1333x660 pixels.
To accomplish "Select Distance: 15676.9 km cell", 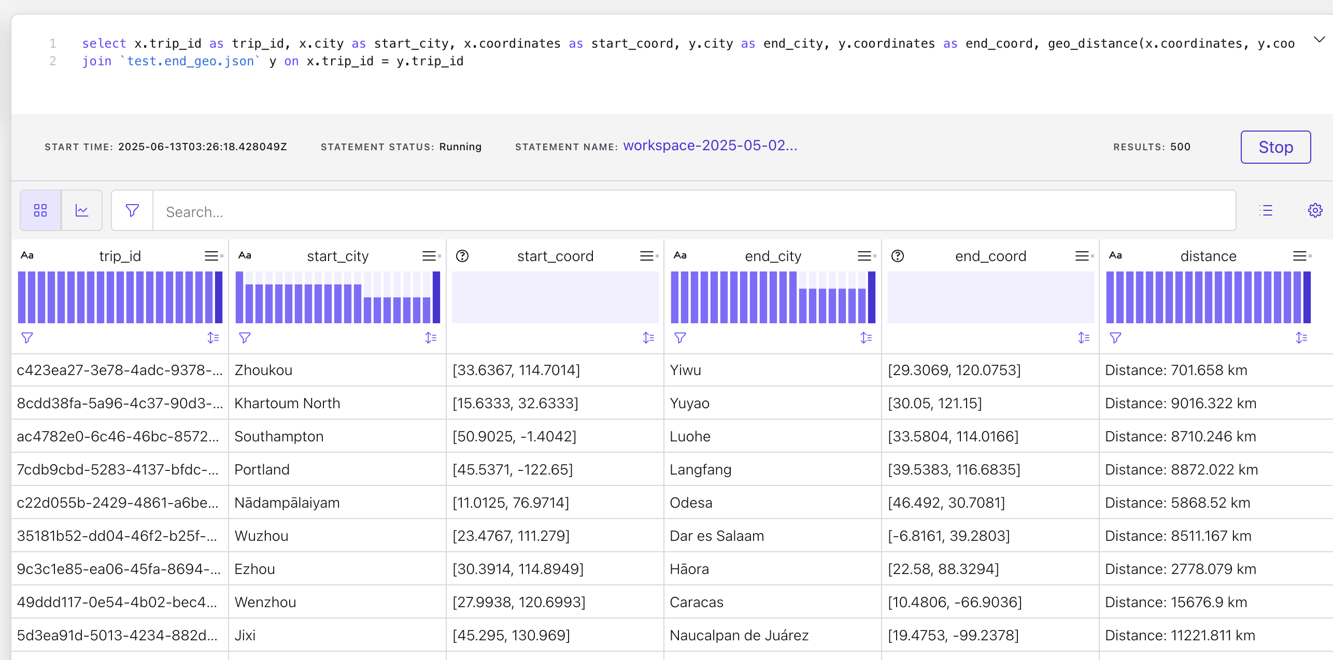I will [x=1216, y=602].
